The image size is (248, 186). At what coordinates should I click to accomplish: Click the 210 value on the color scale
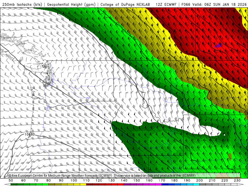pyautogui.click(x=212, y=180)
